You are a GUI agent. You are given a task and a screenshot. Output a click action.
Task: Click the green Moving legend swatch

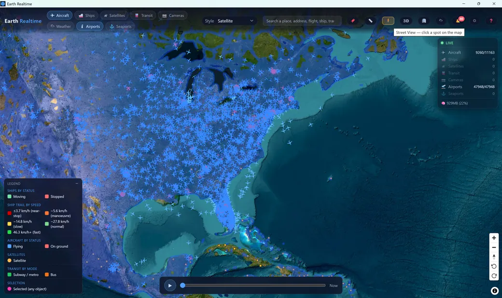pyautogui.click(x=9, y=197)
